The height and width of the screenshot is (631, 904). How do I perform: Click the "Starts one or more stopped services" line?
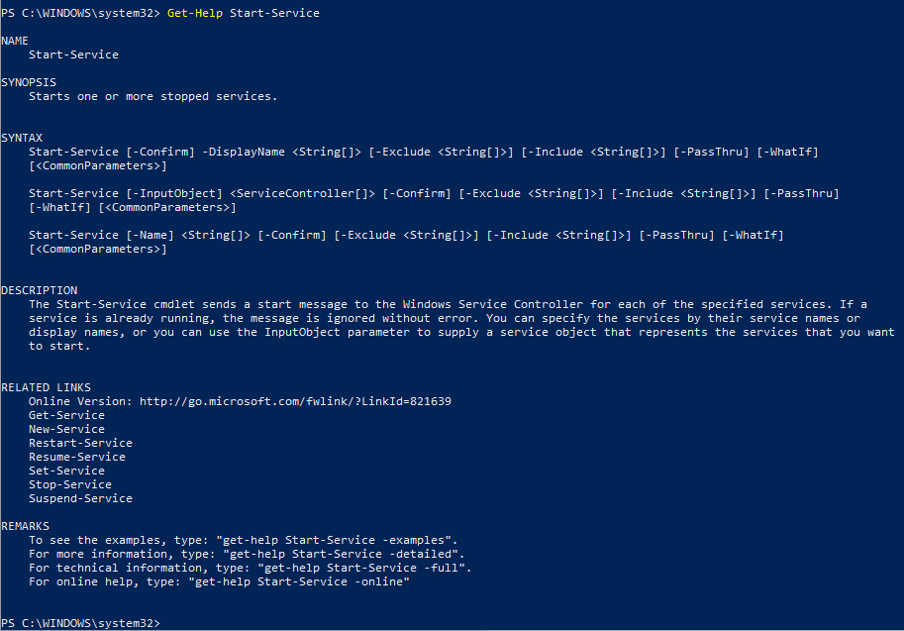pyautogui.click(x=152, y=96)
